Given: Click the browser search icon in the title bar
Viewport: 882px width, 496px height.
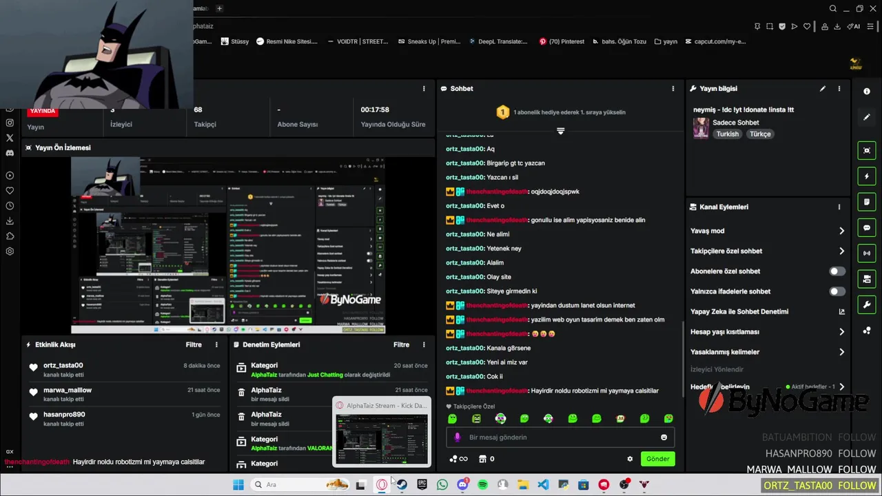Looking at the screenshot, I should pyautogui.click(x=833, y=9).
